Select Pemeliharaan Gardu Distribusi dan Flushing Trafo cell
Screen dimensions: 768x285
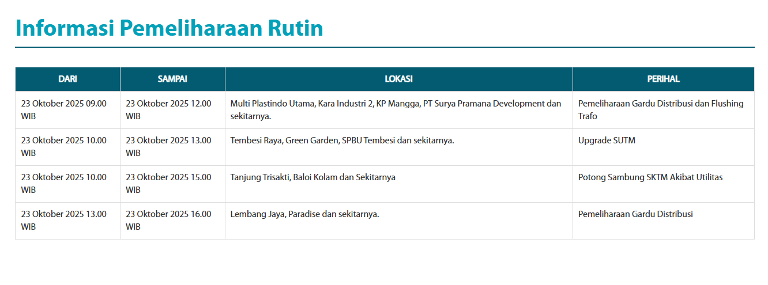tap(661, 110)
